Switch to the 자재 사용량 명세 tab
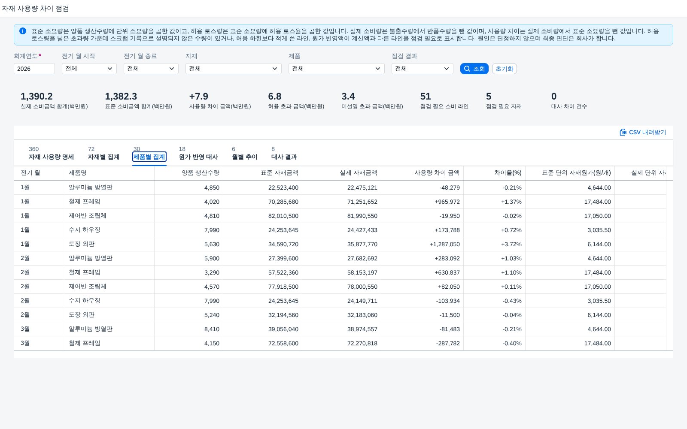687x429 pixels. point(51,153)
